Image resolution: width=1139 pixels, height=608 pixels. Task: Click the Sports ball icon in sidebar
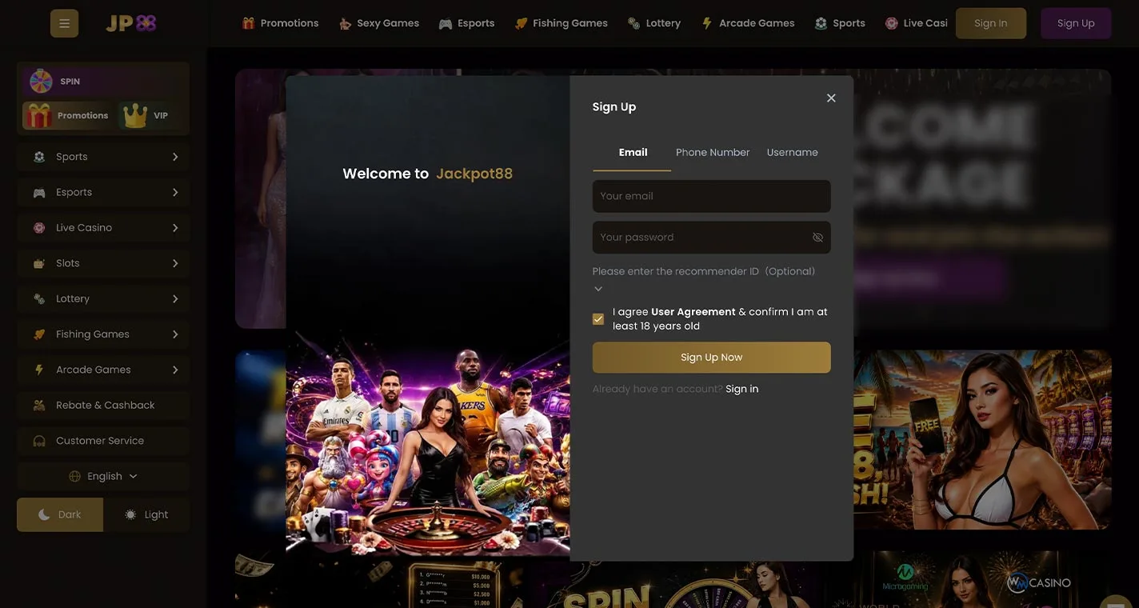coord(39,157)
